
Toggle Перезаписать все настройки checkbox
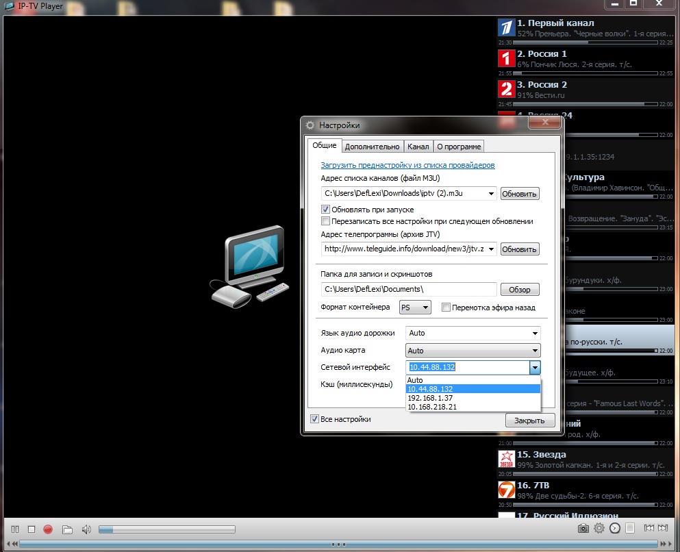tap(325, 221)
